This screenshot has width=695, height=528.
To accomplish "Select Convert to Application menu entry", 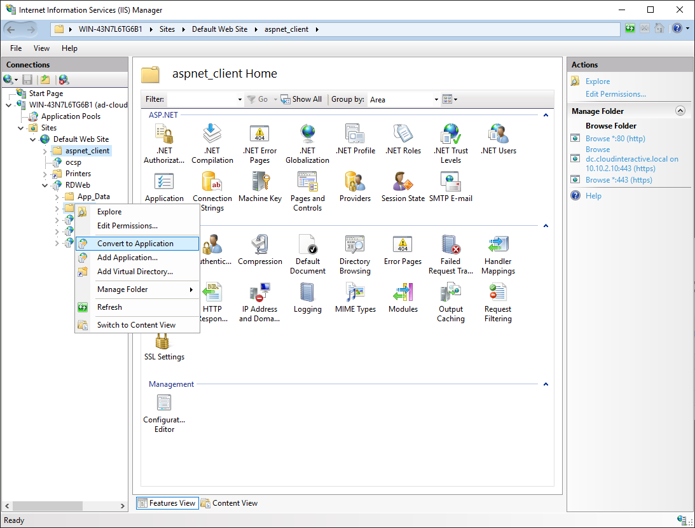I will [137, 244].
